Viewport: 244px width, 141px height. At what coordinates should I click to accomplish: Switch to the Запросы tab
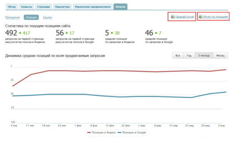tap(26, 7)
